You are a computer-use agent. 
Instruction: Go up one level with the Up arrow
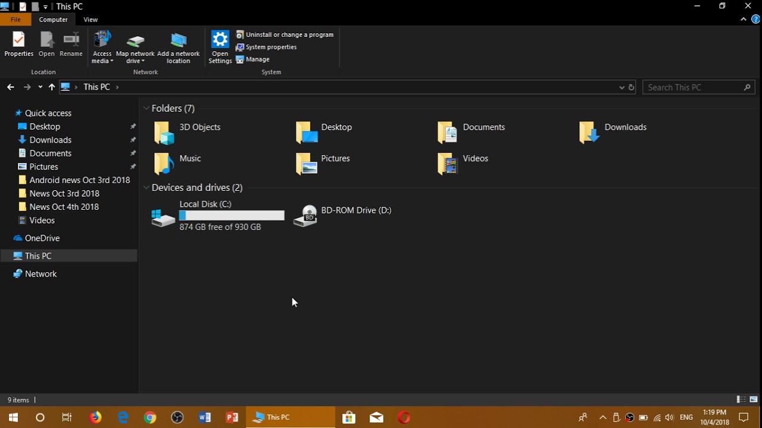point(52,87)
